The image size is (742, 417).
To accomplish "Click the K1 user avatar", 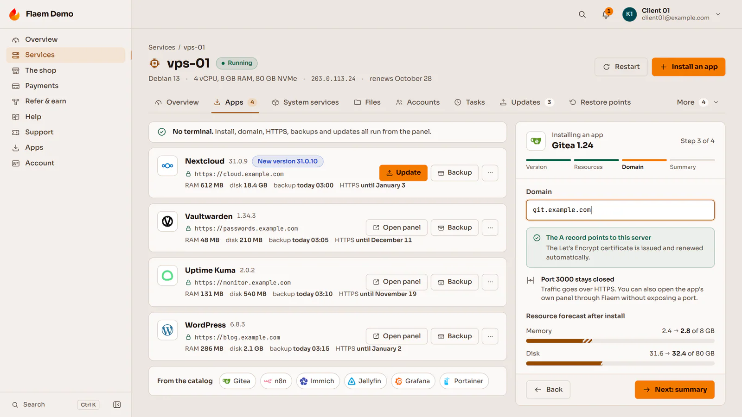I will 629,14.
